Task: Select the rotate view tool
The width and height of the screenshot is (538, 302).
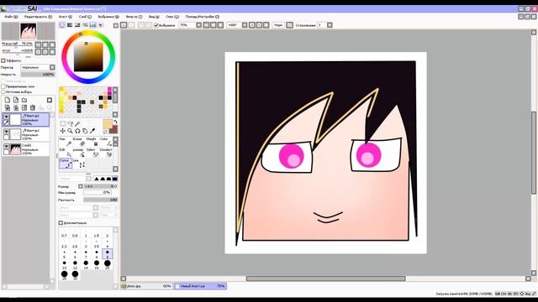Action: [x=77, y=131]
